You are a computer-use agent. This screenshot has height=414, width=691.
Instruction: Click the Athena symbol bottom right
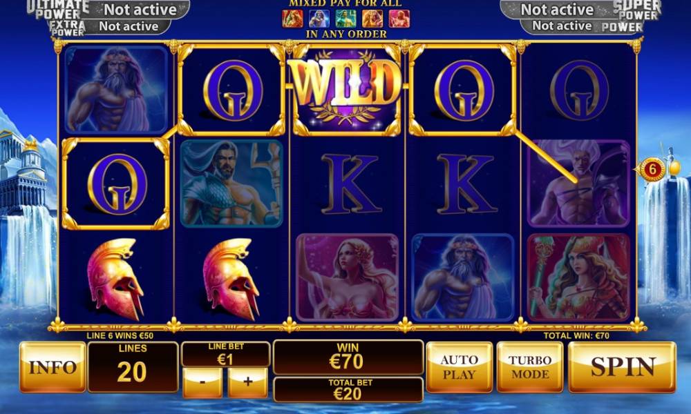pyautogui.click(x=578, y=277)
